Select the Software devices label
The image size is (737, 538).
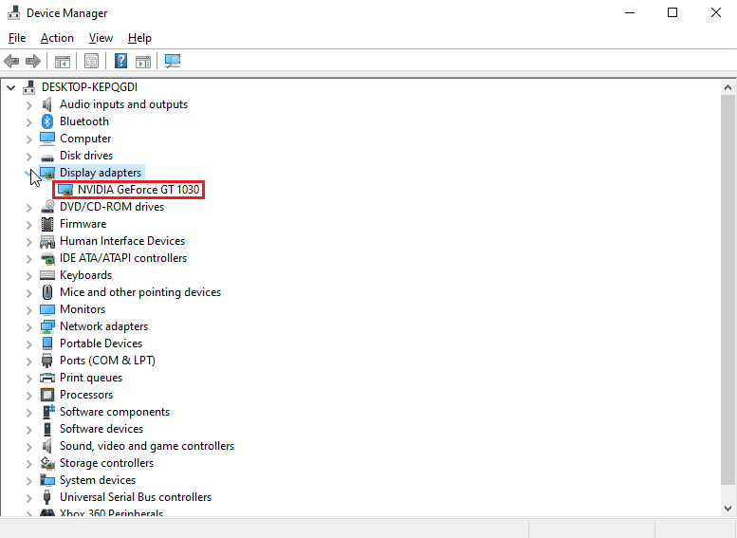click(101, 429)
